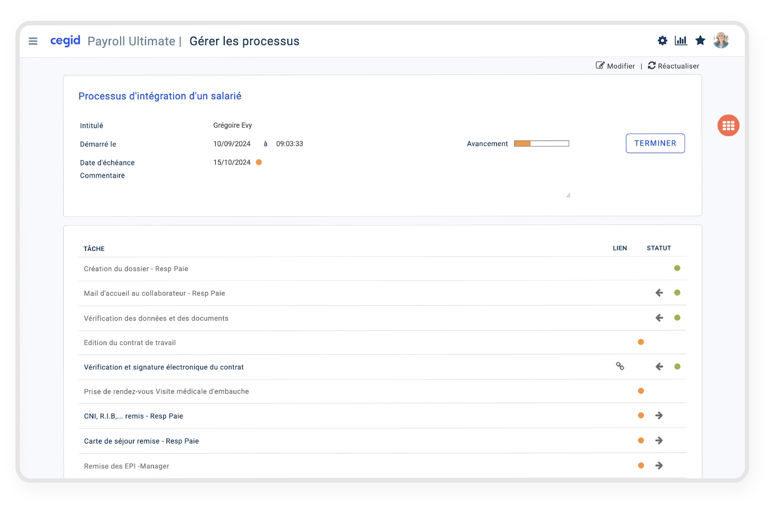Open the orange apps grid button
765x505 pixels.
(728, 125)
